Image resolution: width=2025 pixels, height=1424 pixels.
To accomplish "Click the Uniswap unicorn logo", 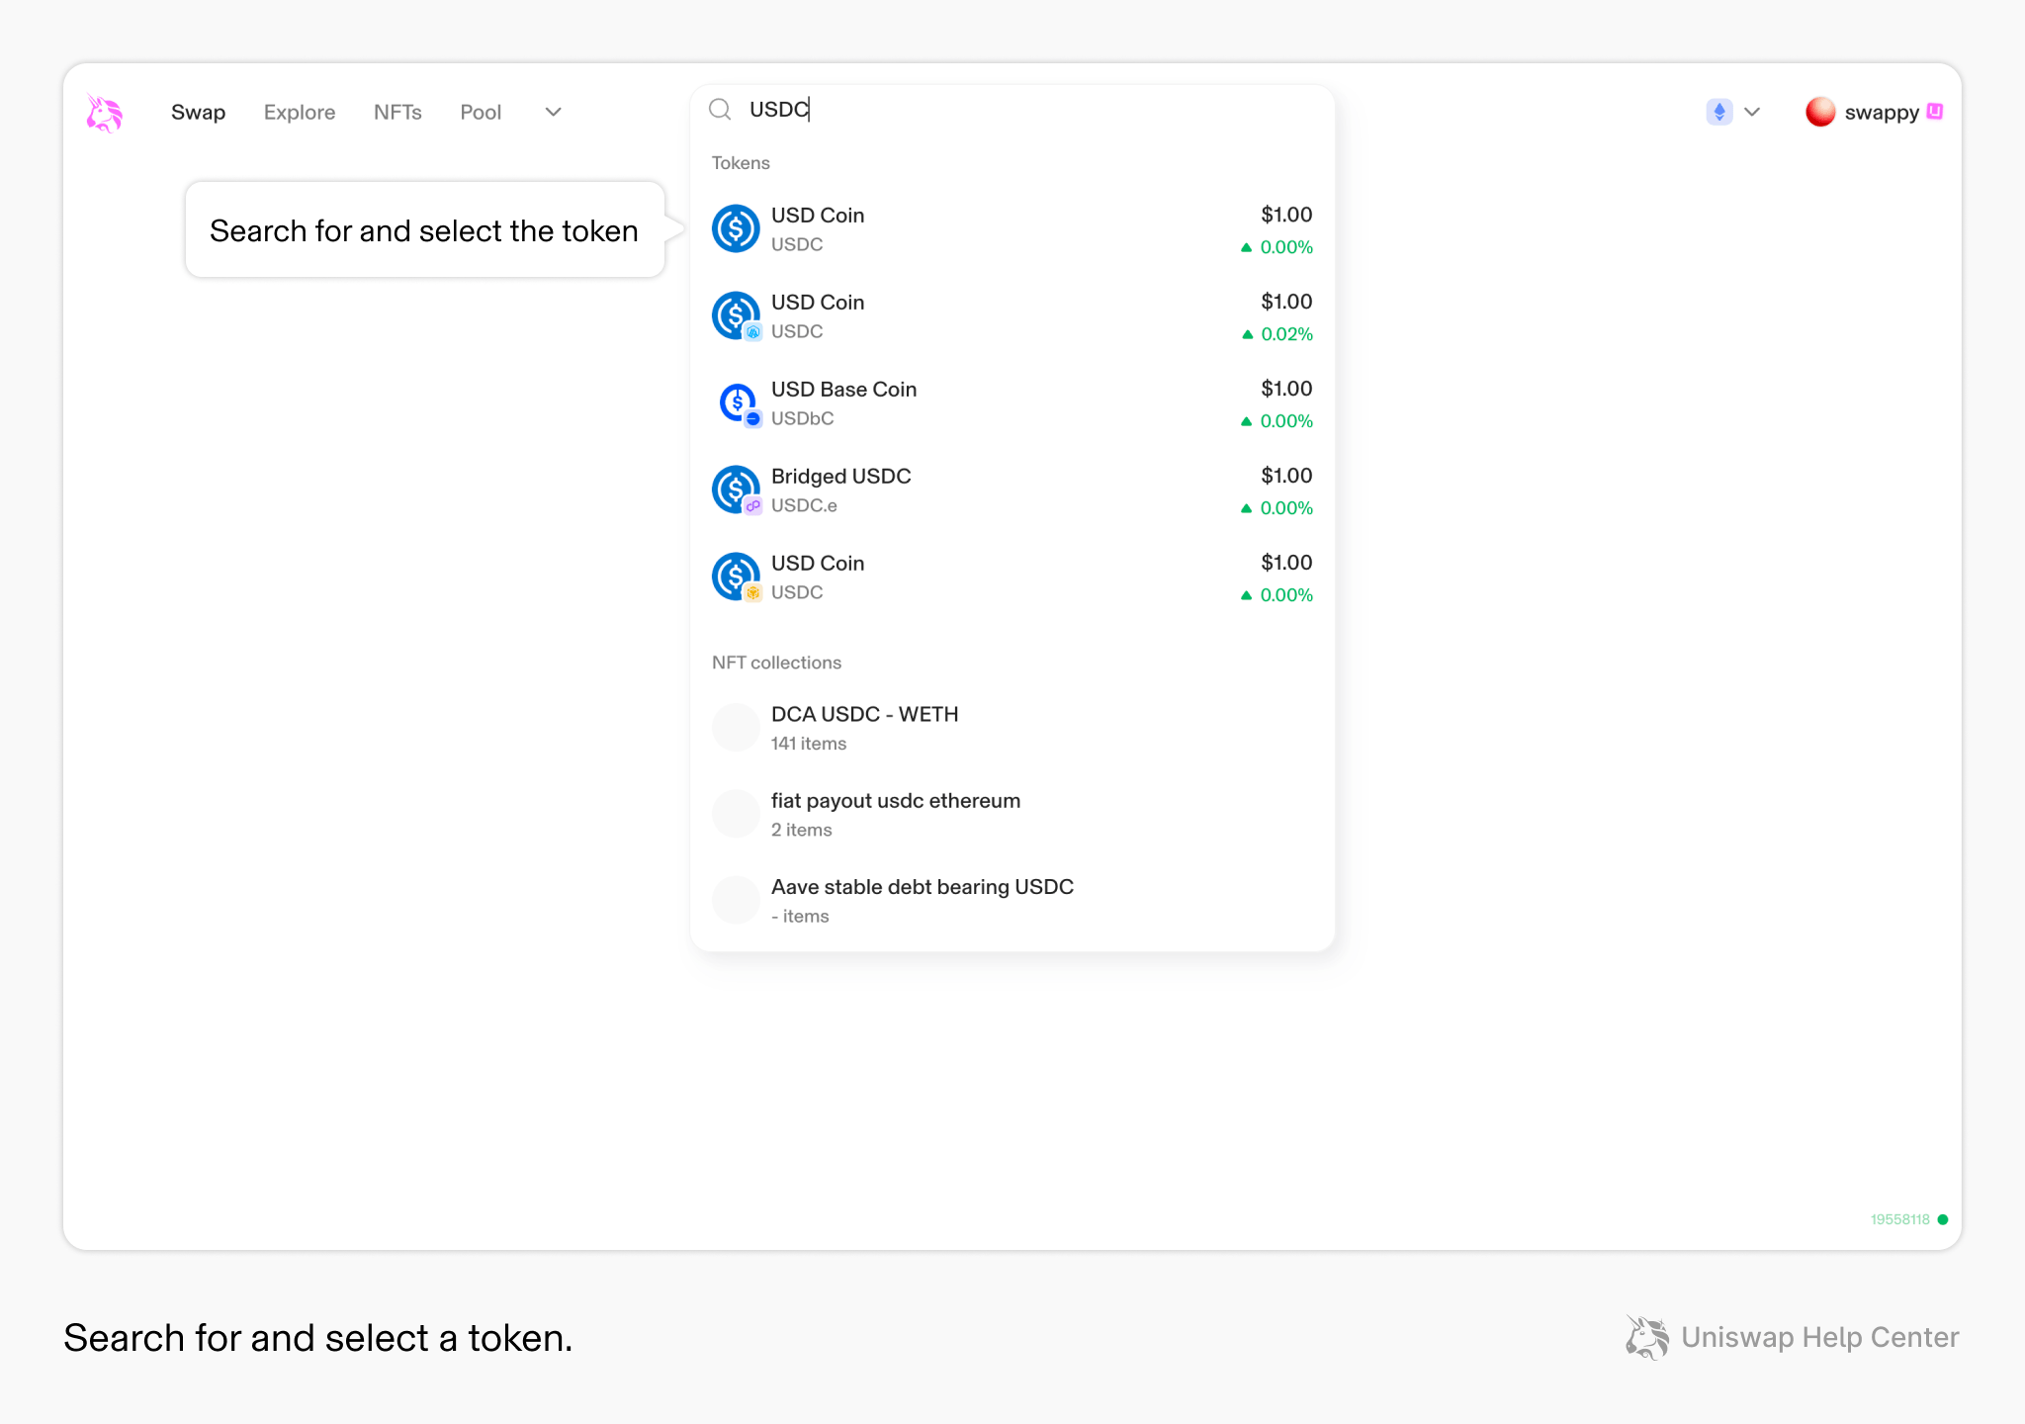I will click(x=104, y=112).
